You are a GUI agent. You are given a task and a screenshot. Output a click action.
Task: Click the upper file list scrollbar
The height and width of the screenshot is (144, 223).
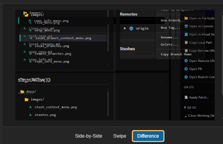click(108, 30)
